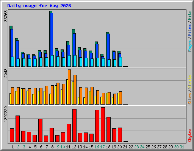Click day 12 on the x-axis
Screen dimensions: 194x151
pos(74,147)
